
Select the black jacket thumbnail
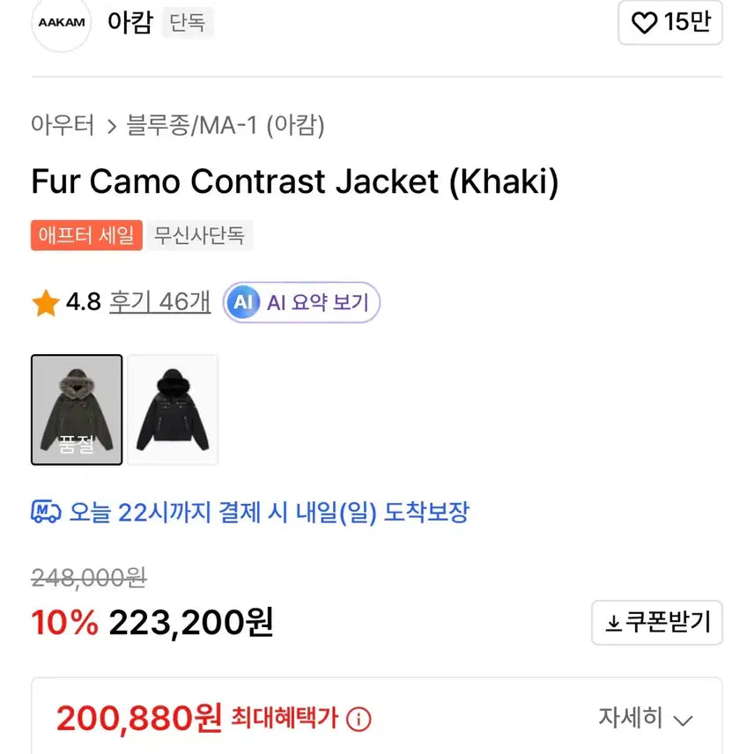click(173, 409)
